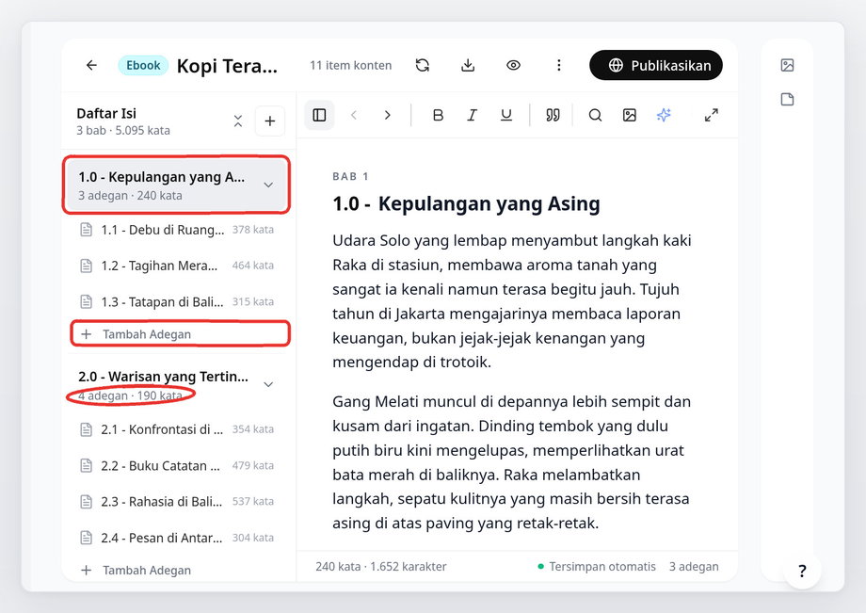This screenshot has width=866, height=613.
Task: Click the Kopi Tera... title
Action: point(227,66)
